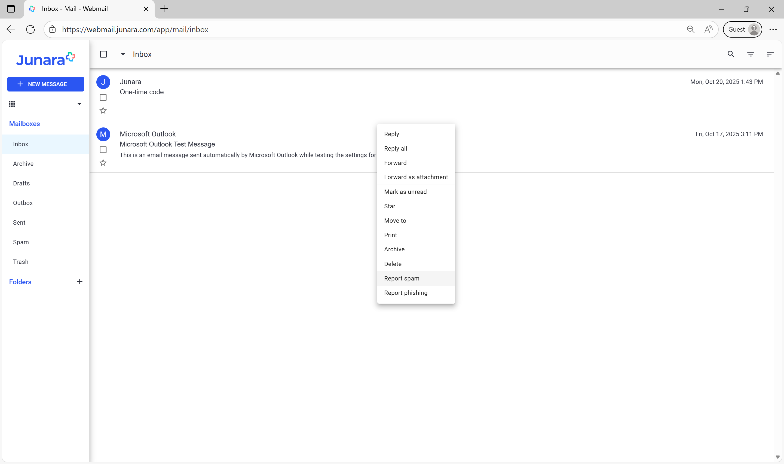
Task: Click the browser zoom magnifier icon
Action: [x=691, y=29]
